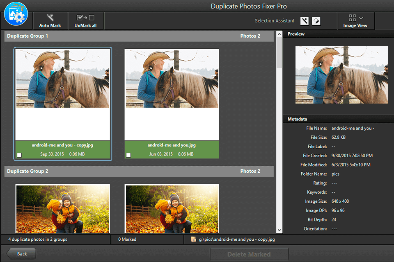Open the Image View dropdown arrow
394x262 pixels.
361,17
